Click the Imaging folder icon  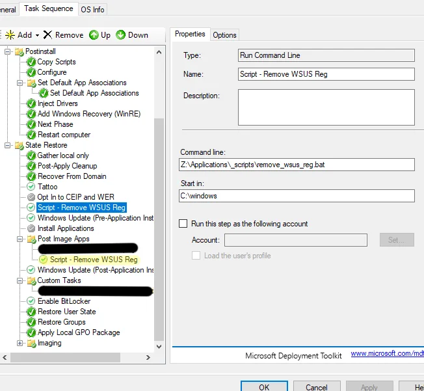[32, 343]
